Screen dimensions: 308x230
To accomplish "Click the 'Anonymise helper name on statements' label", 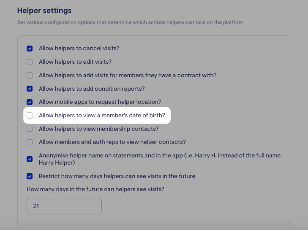I will 160,156.
